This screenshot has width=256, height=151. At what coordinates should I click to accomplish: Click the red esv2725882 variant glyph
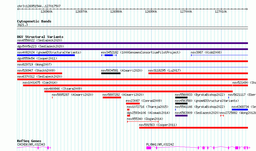(x=222, y=116)
